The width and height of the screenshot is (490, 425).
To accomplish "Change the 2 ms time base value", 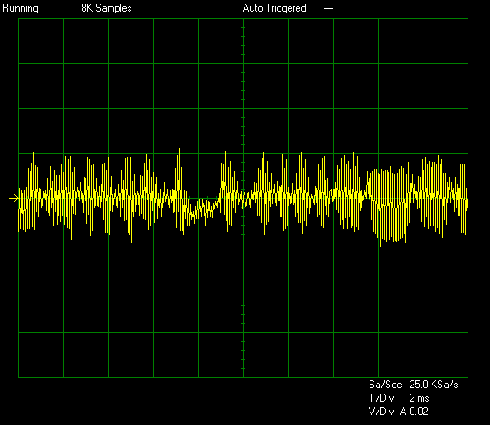I will click(419, 398).
